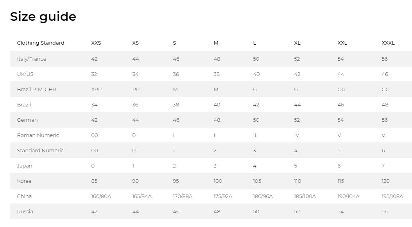Select the Korea 100 size cell
412x227 pixels.
pos(218,181)
